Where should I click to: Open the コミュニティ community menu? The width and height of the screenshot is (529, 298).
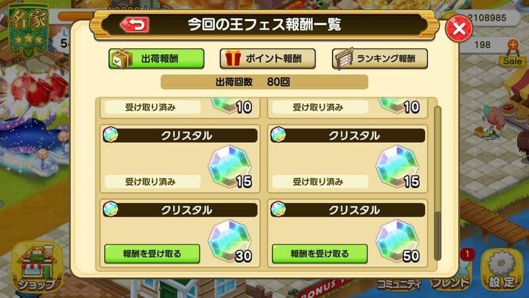coord(399,284)
